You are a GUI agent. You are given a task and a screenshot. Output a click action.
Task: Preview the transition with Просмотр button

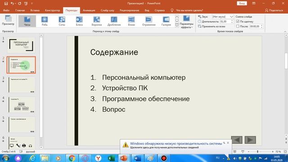pos(8,20)
